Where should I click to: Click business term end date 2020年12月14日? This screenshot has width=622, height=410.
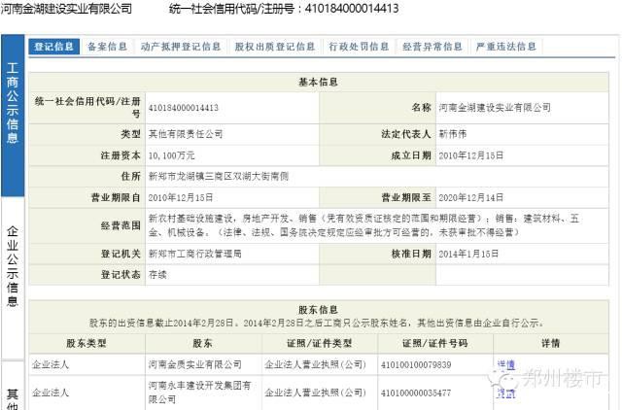coord(470,197)
